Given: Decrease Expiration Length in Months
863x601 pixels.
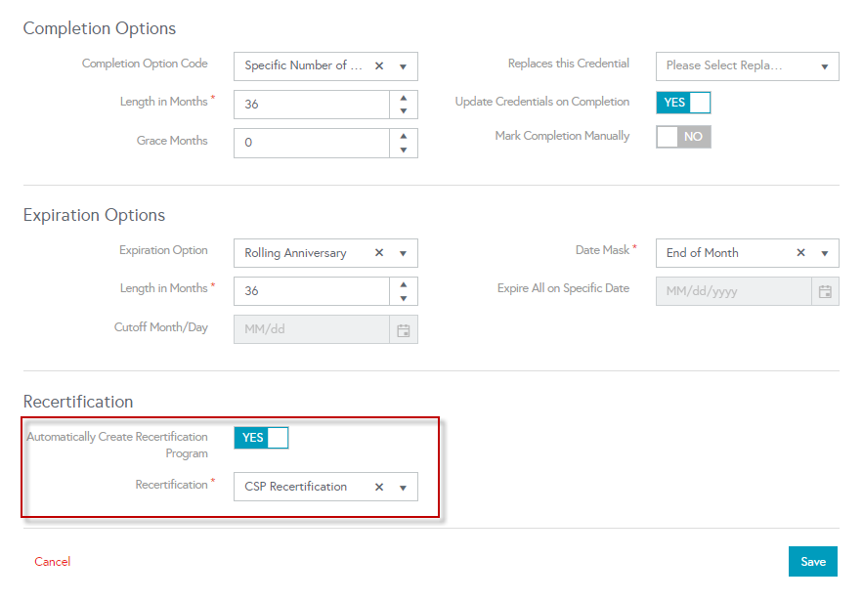Looking at the screenshot, I should coord(404,298).
